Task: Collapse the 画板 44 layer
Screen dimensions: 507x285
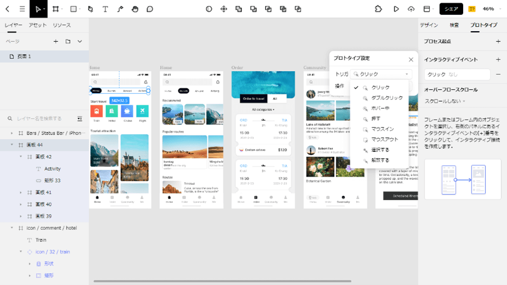Action: [x=12, y=145]
